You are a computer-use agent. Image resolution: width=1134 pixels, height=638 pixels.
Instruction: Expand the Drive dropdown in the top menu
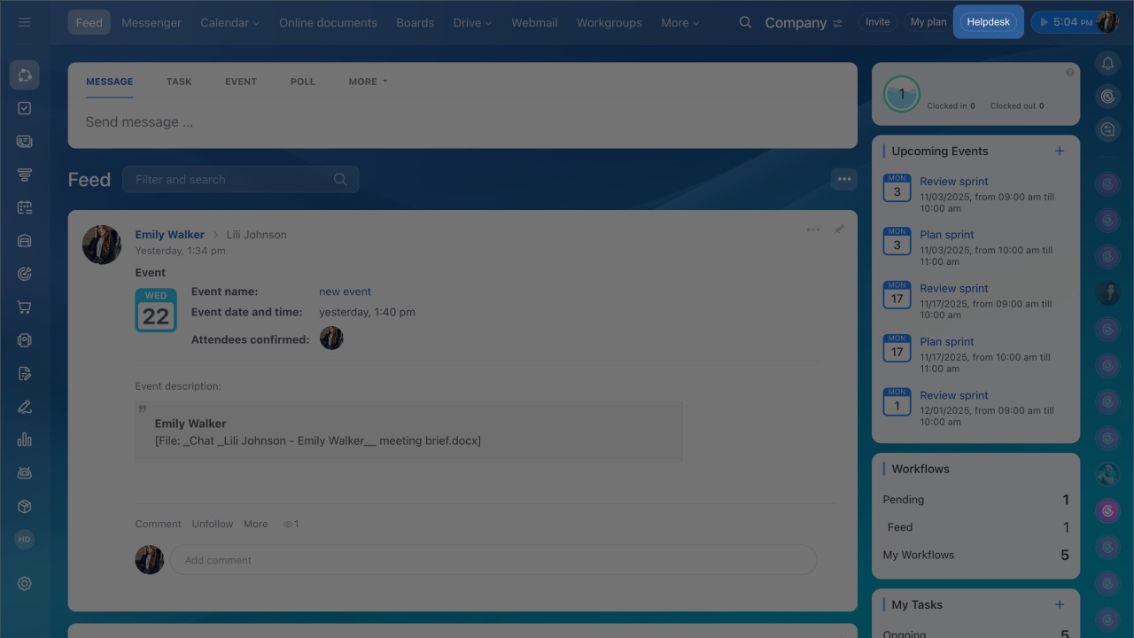[472, 22]
